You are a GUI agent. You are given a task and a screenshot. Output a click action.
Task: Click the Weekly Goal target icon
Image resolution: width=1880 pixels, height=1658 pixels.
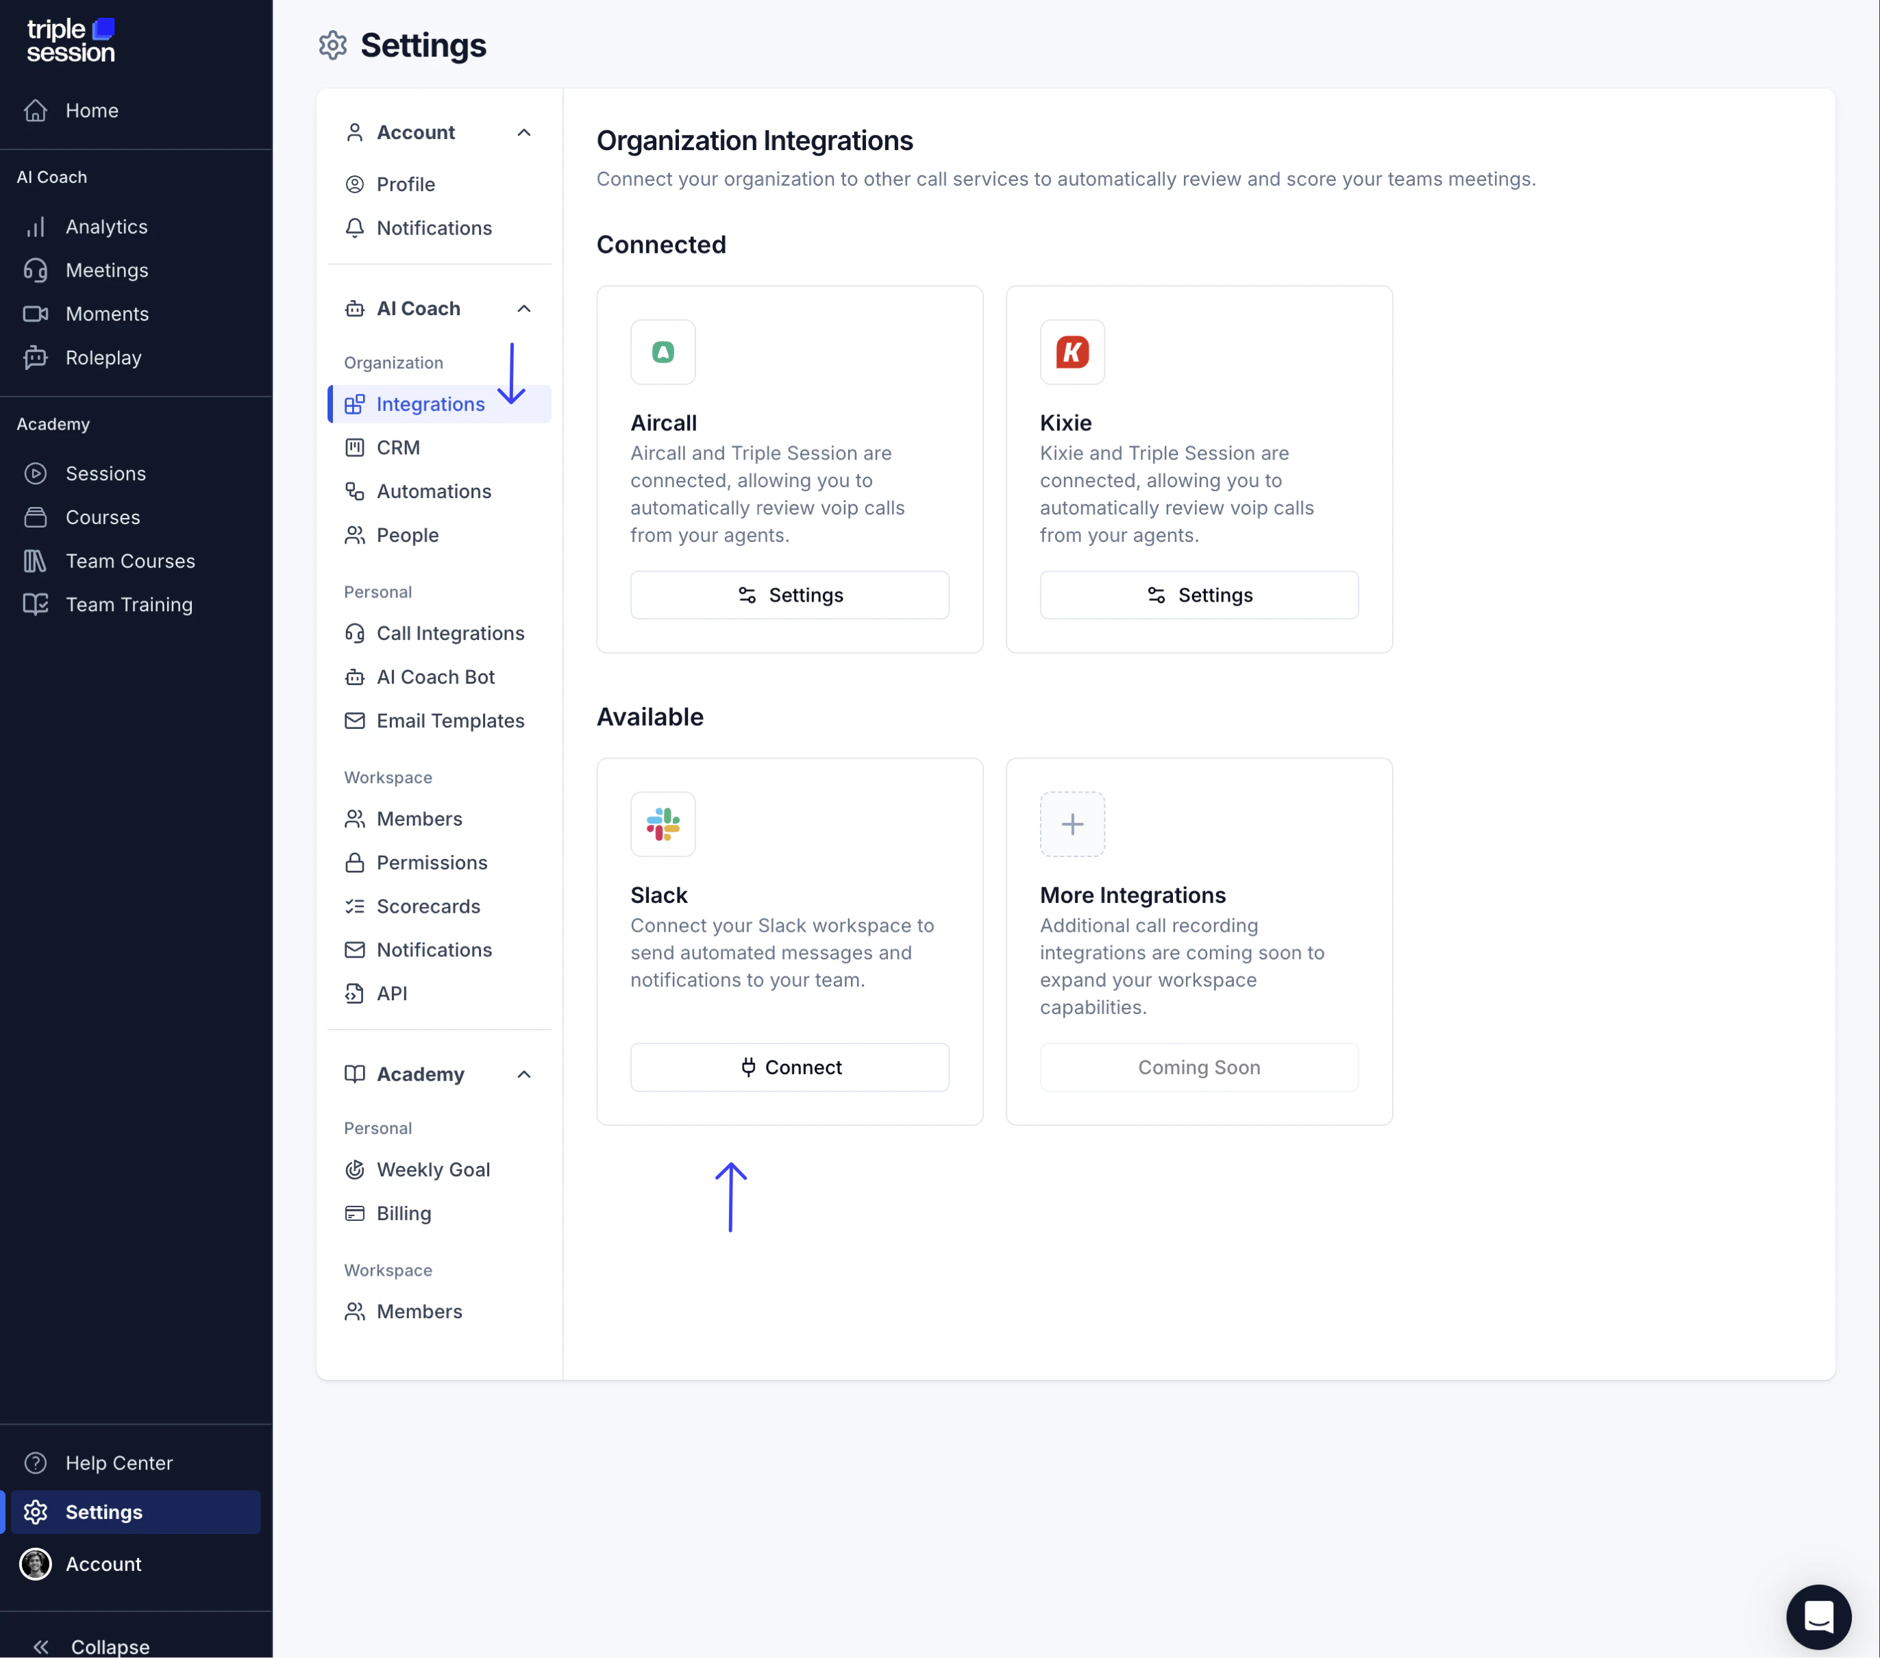pos(355,1171)
